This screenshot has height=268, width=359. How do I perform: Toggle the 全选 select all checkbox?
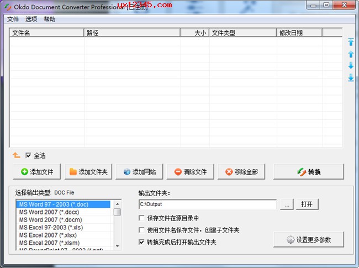(x=29, y=156)
